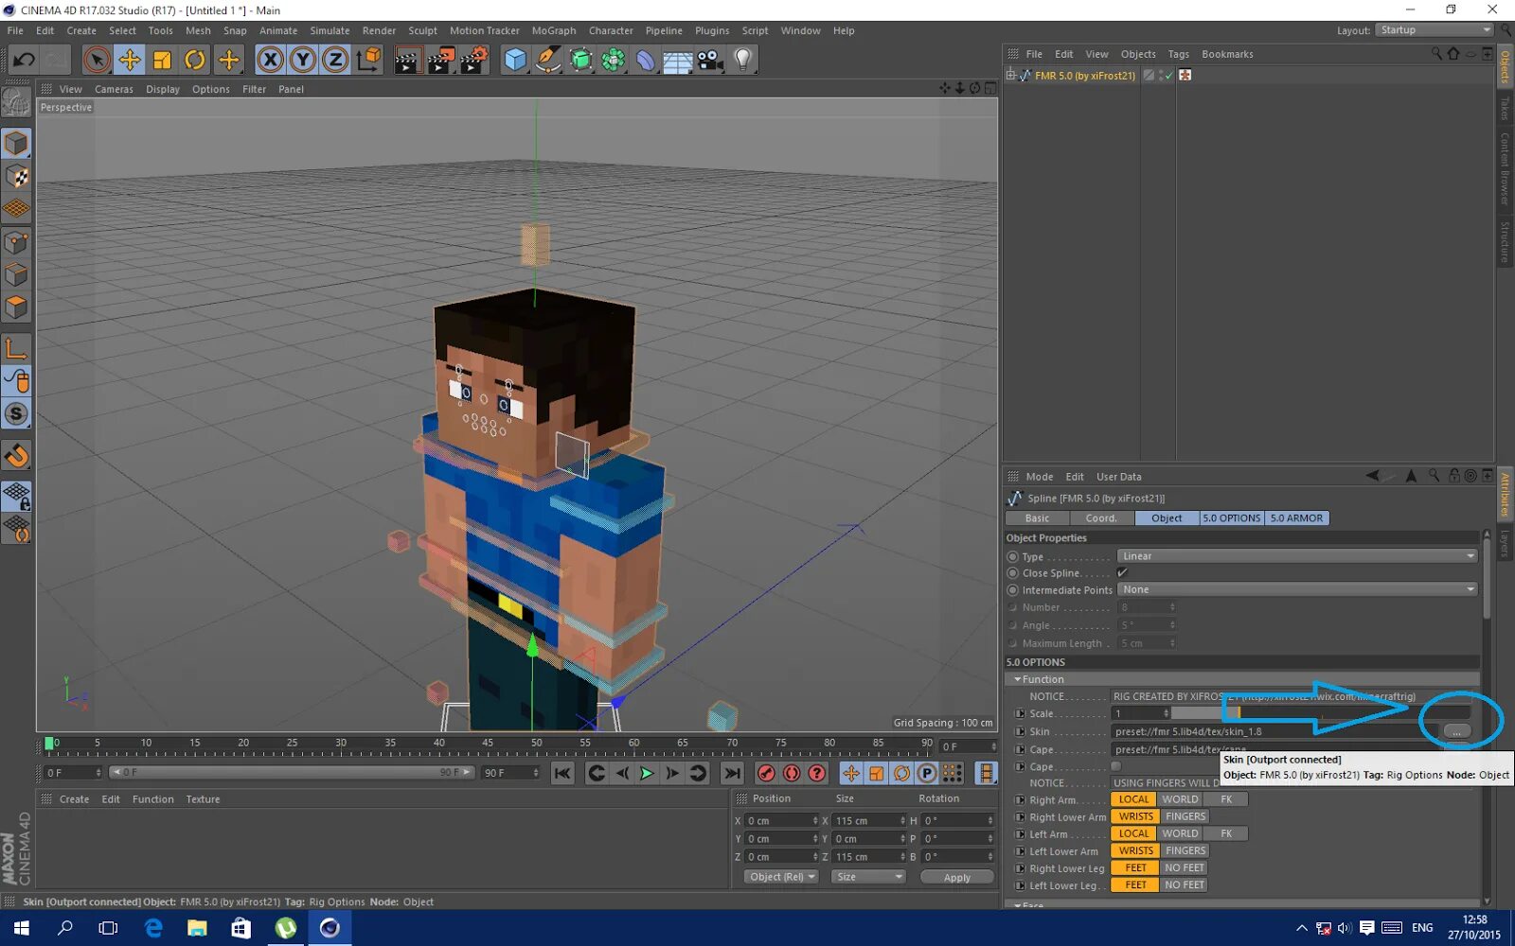Click the Undo arrow icon
The height and width of the screenshot is (946, 1515).
point(24,61)
